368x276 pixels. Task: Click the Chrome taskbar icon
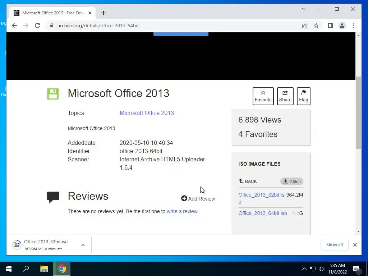pyautogui.click(x=62, y=269)
